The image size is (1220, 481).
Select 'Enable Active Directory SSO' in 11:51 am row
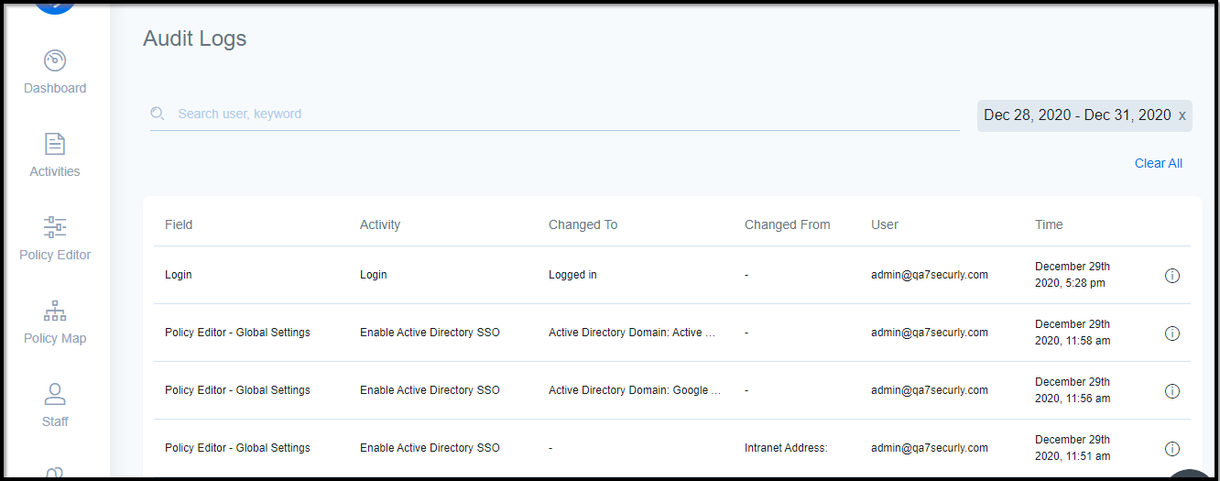pos(430,448)
